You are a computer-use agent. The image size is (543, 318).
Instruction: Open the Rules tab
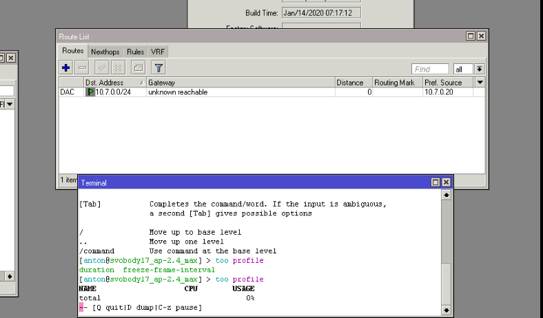(x=135, y=52)
